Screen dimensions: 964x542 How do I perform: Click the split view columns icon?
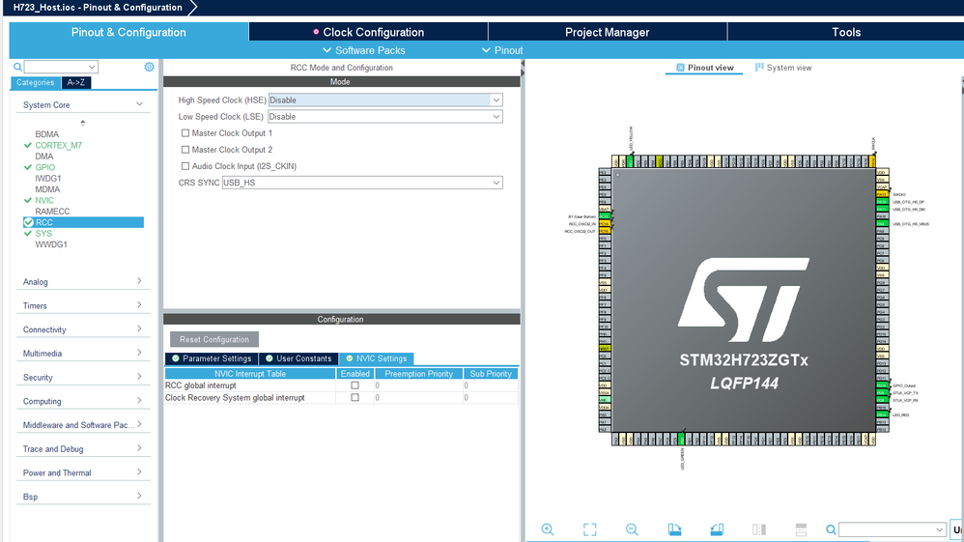pyautogui.click(x=758, y=529)
